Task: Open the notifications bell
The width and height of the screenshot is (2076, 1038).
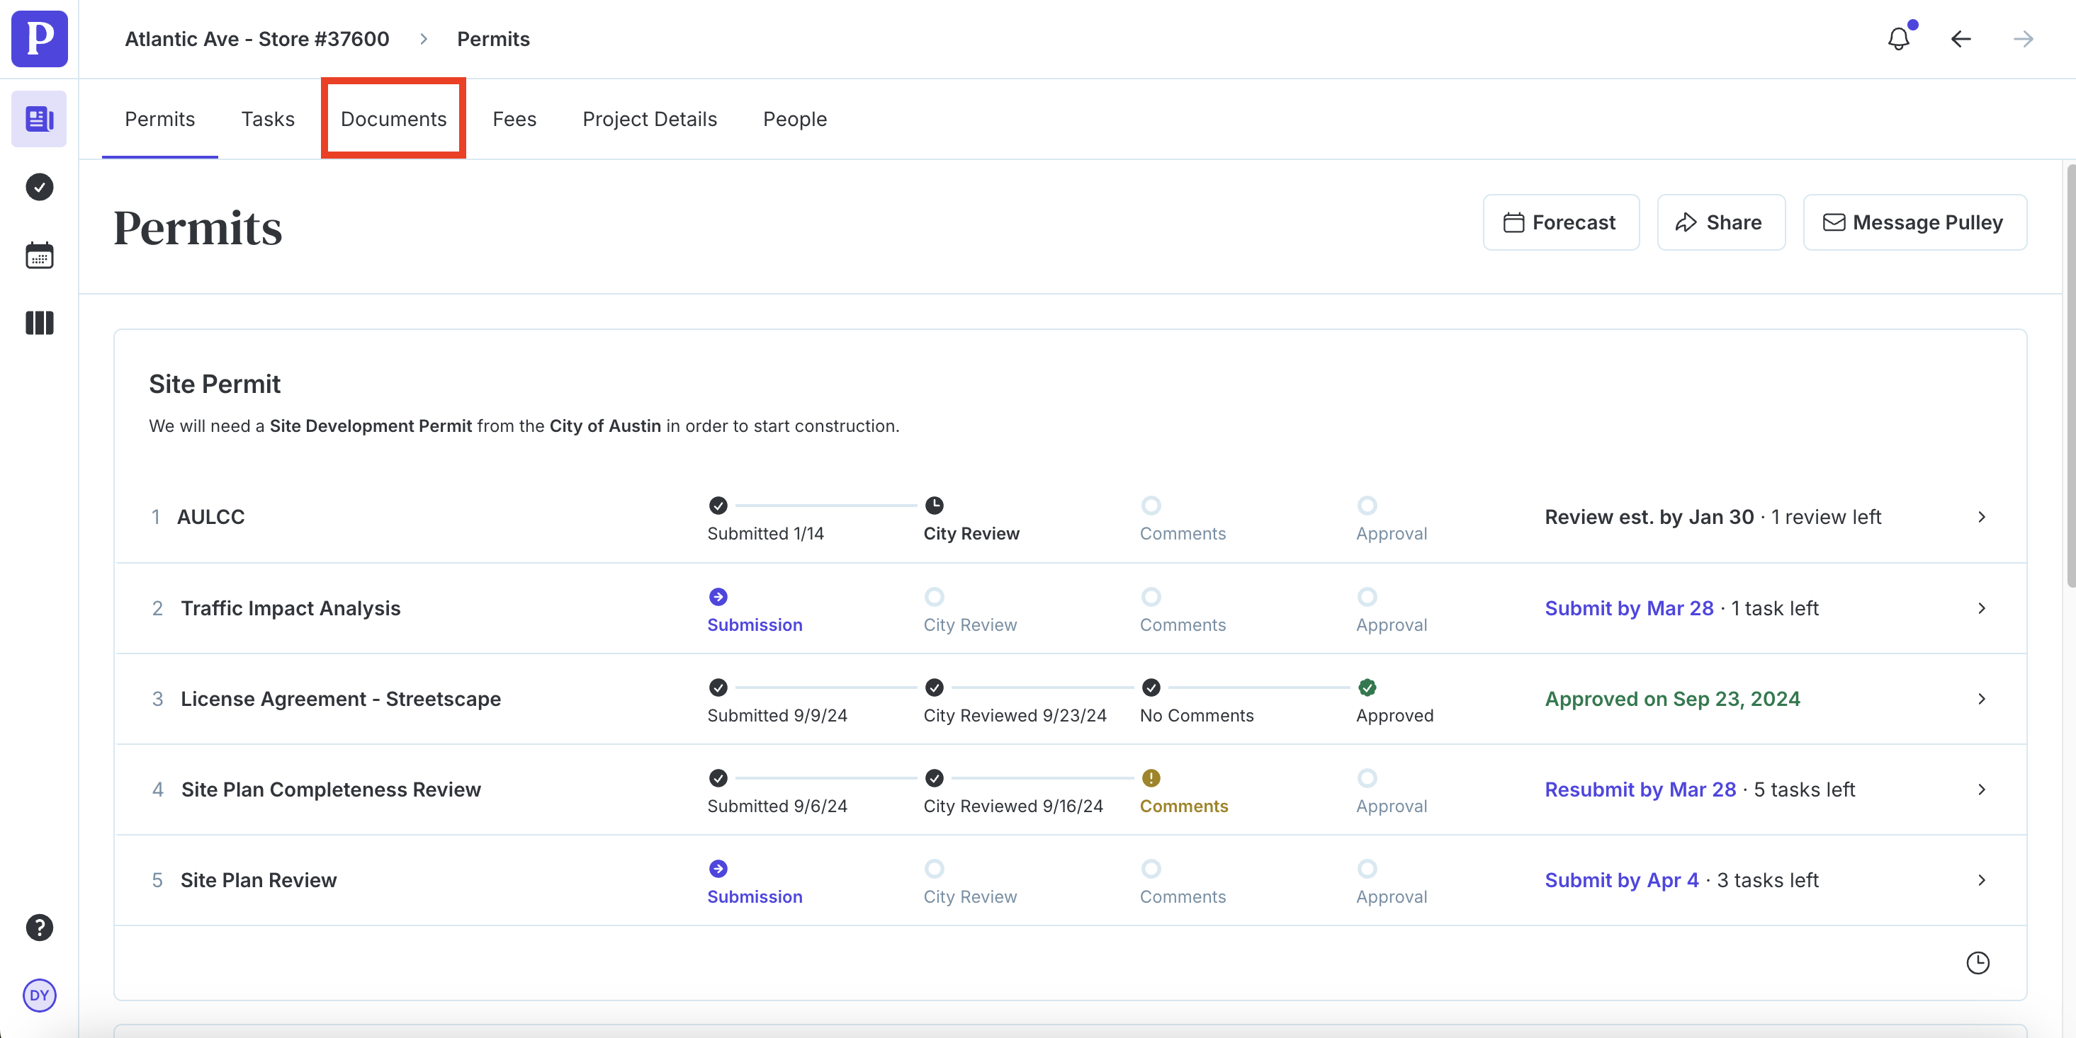Action: click(1899, 39)
